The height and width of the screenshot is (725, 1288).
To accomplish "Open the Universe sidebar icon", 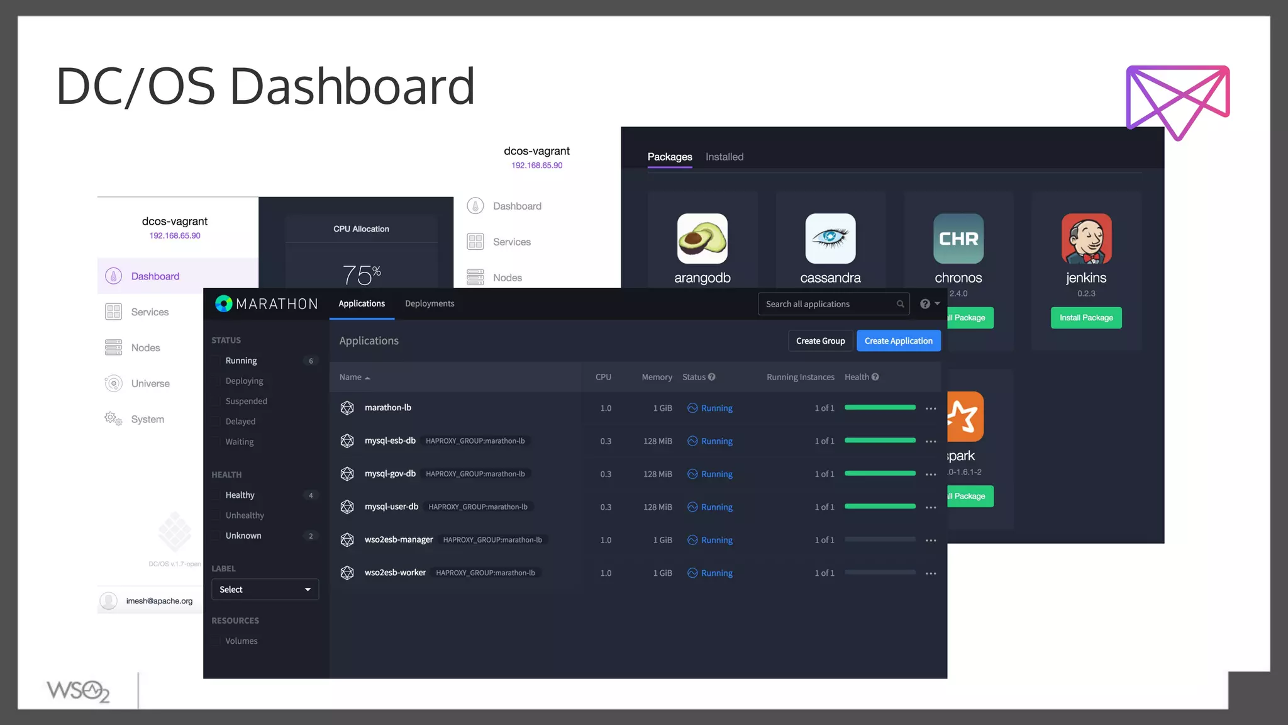I will coord(113,383).
